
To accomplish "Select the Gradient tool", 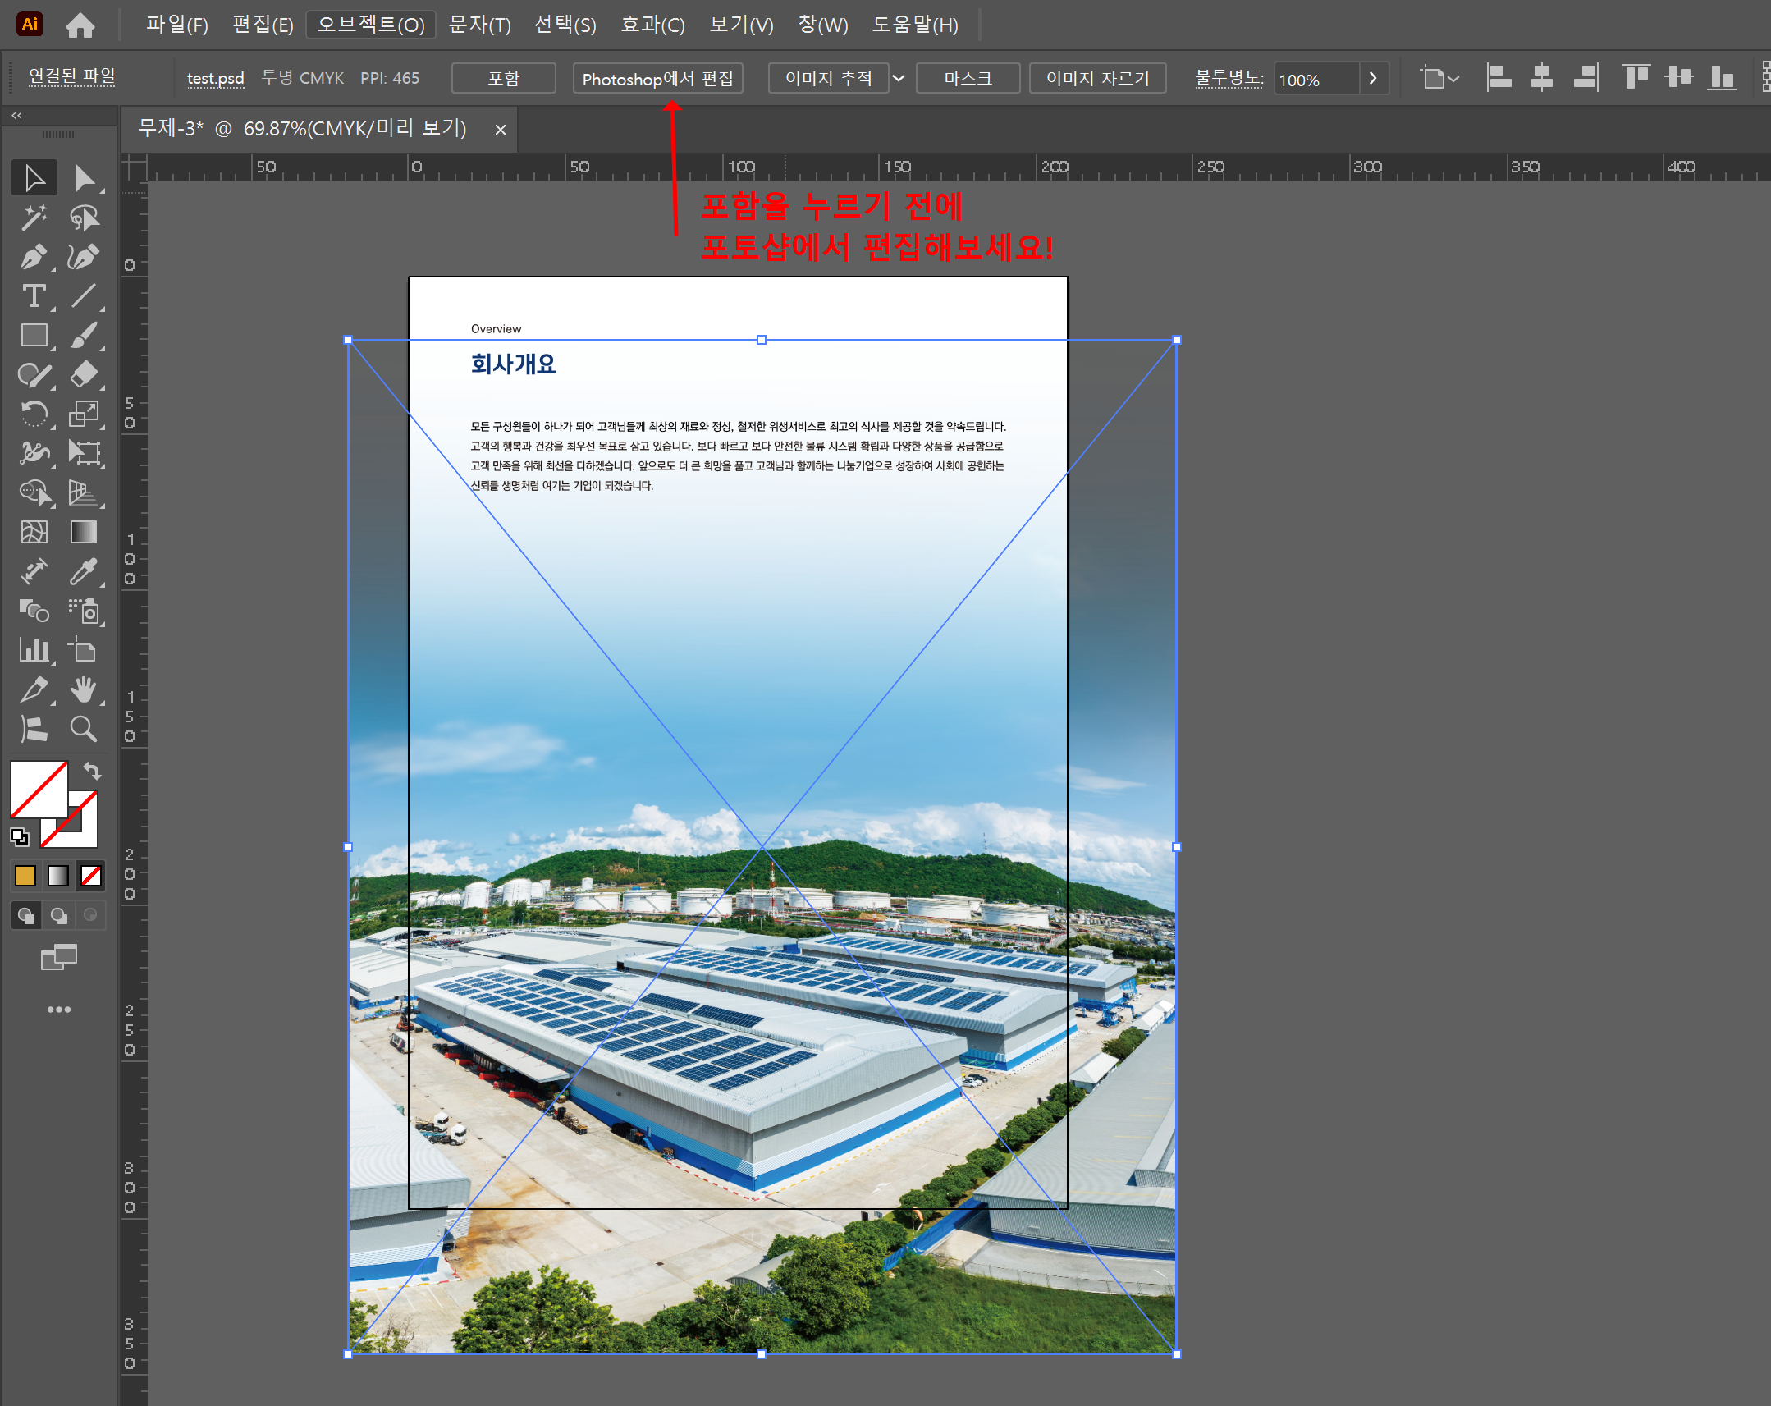I will (83, 533).
